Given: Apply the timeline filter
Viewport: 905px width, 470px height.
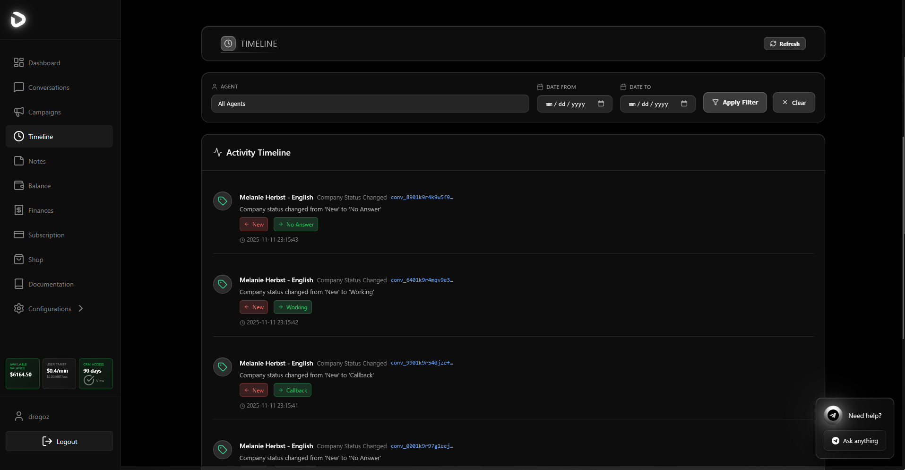Looking at the screenshot, I should coord(735,102).
